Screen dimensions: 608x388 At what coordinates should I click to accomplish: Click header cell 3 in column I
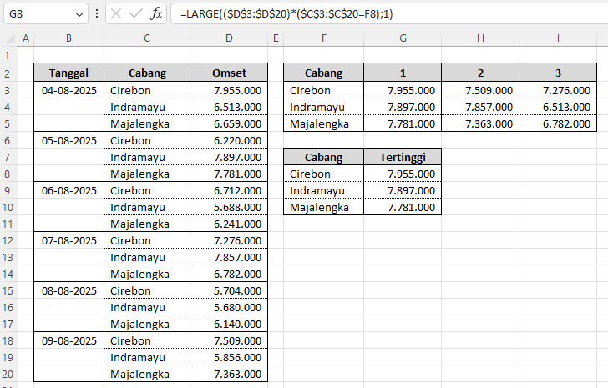point(558,73)
